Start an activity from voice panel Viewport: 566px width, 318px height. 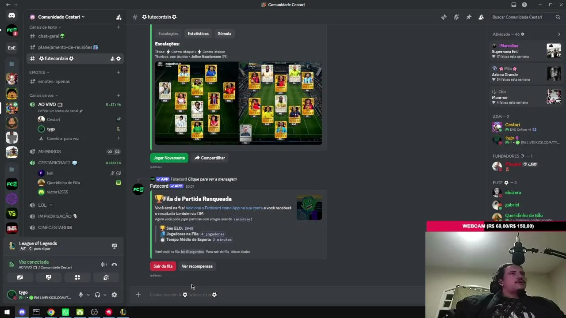pyautogui.click(x=77, y=277)
